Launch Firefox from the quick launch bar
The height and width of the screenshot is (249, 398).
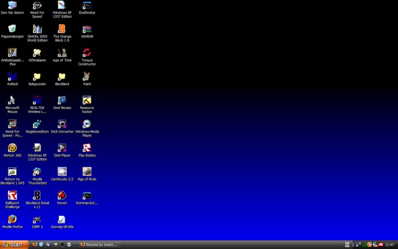click(35, 245)
